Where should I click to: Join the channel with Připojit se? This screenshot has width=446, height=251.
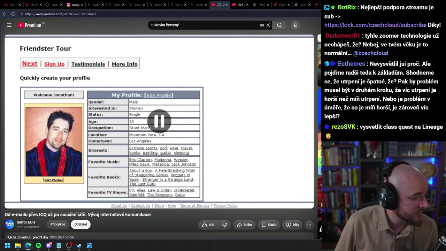tap(58, 225)
